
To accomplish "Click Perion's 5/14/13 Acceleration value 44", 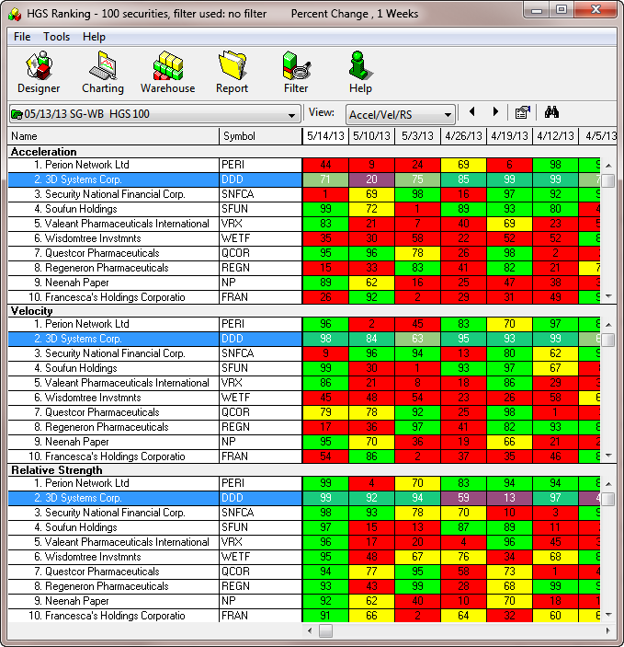I will [x=325, y=165].
